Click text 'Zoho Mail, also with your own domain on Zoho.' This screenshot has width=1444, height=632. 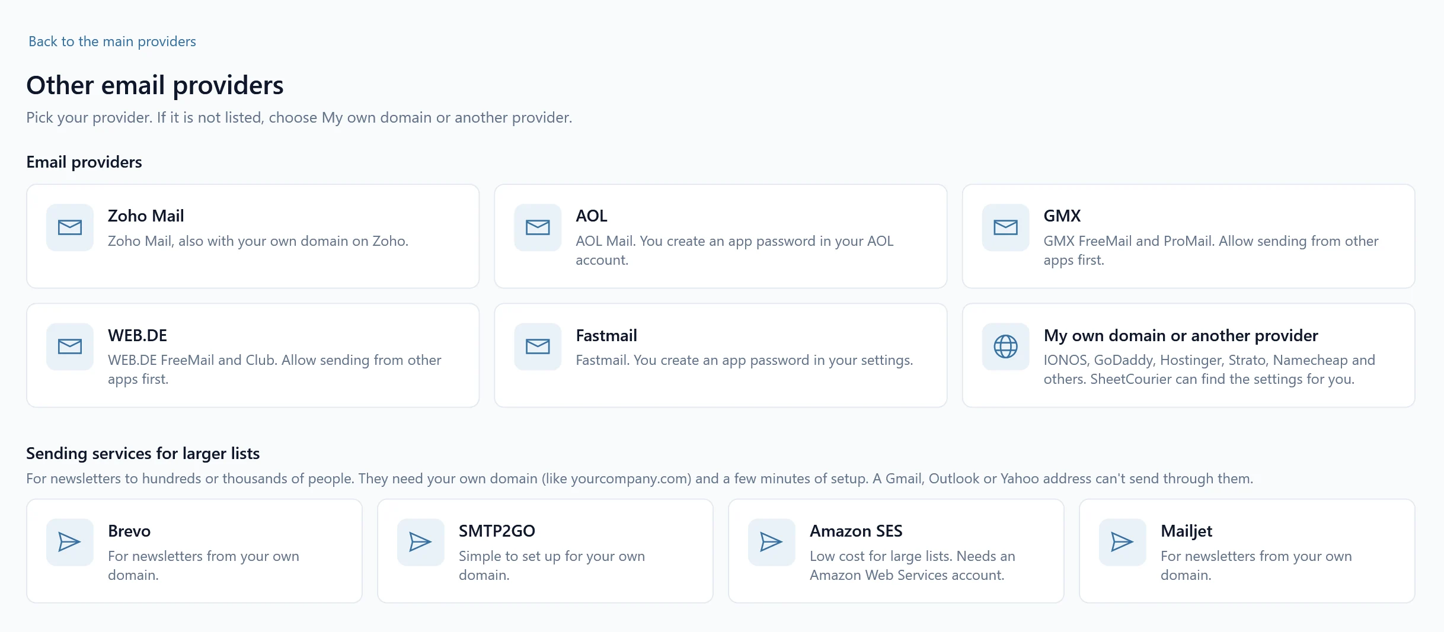click(x=258, y=241)
